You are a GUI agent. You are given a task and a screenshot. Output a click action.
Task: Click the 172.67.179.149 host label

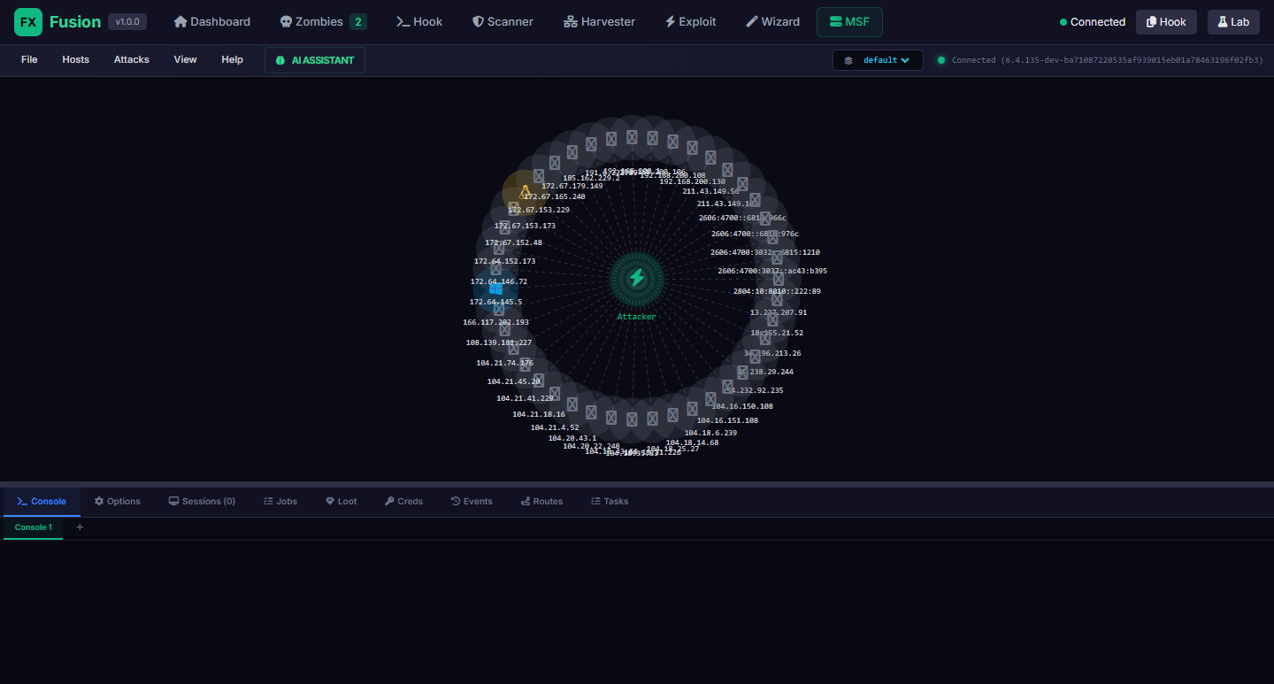tap(572, 187)
